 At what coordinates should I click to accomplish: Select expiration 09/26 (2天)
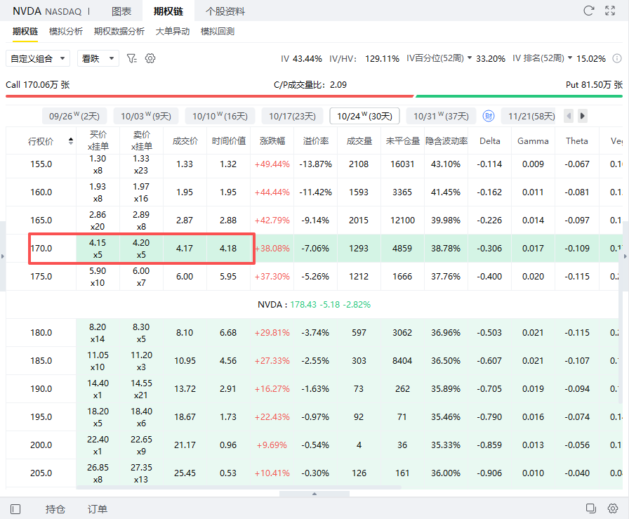(74, 116)
